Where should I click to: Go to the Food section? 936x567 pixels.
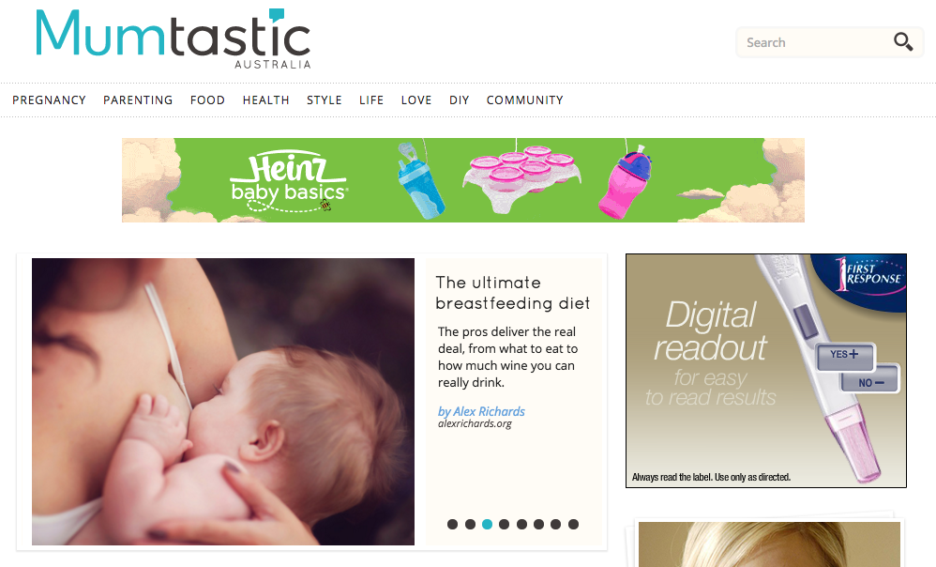click(207, 100)
